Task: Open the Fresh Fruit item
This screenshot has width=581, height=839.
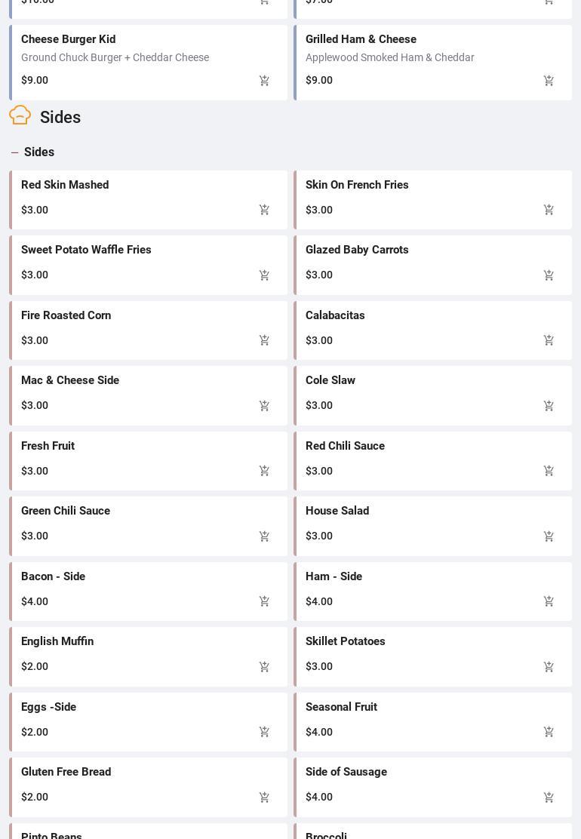Action: pyautogui.click(x=48, y=447)
